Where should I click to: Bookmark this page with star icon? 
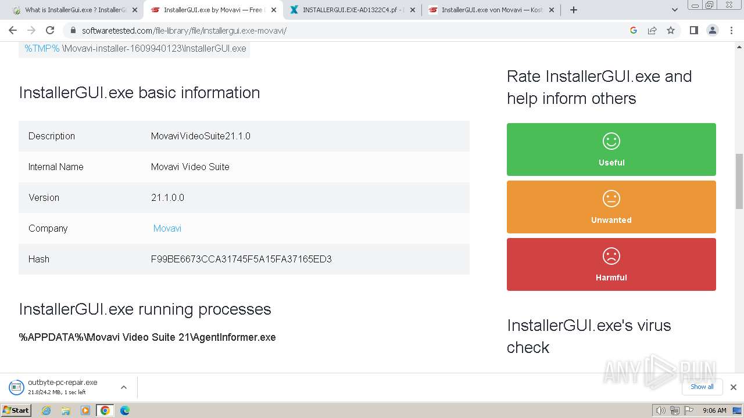671,30
